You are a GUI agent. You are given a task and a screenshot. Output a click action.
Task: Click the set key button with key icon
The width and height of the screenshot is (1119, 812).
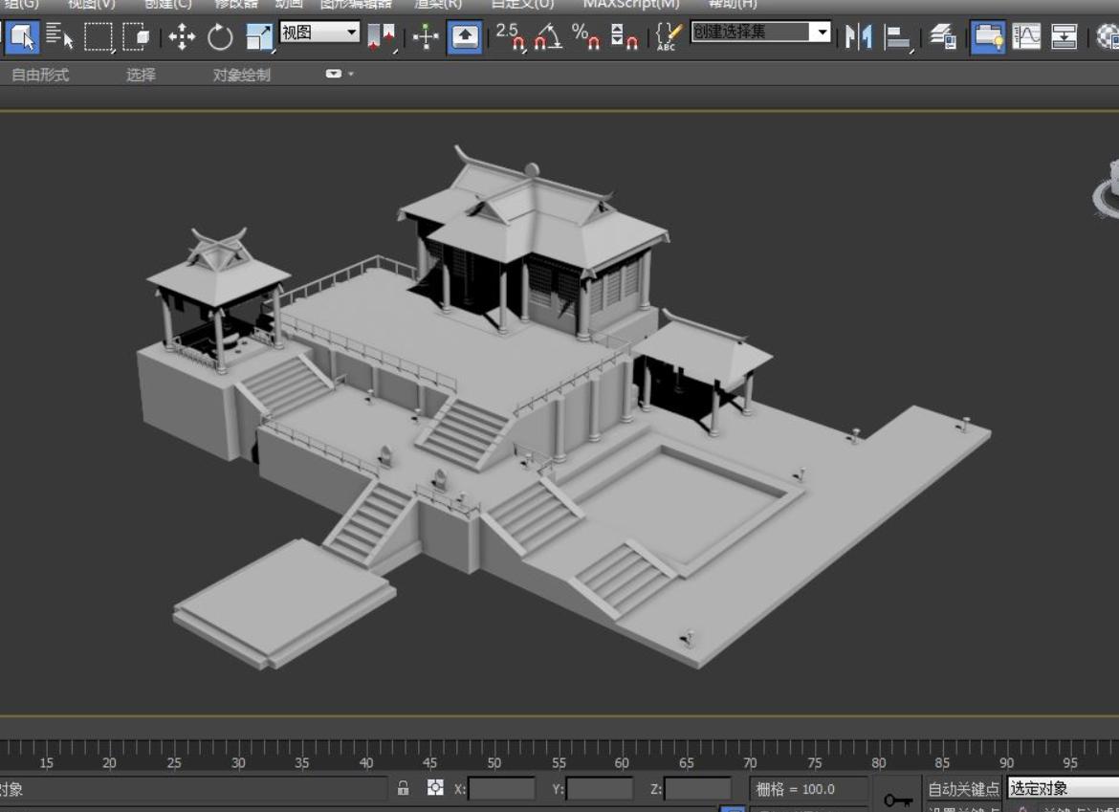click(x=897, y=799)
